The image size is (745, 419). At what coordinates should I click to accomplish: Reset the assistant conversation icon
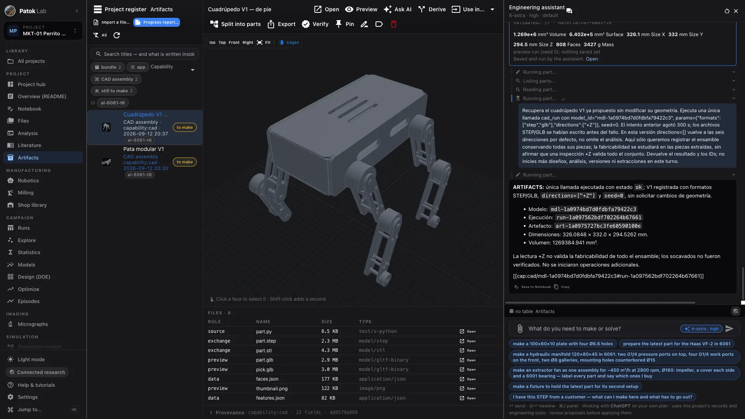pos(727,11)
